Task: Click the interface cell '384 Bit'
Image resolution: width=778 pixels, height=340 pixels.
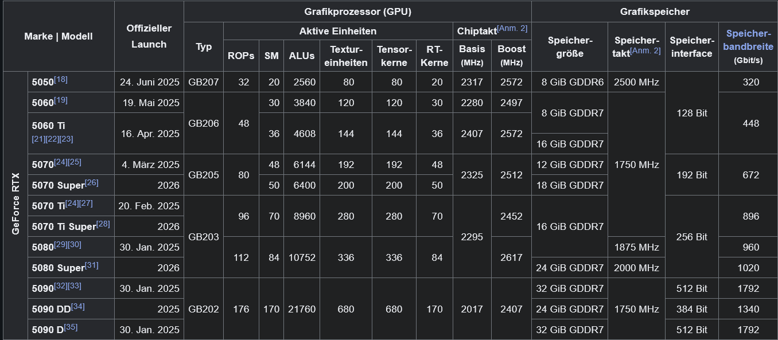Action: pyautogui.click(x=692, y=309)
